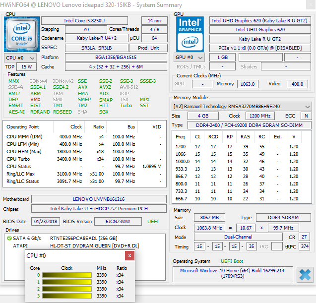Click the Intel Graphics logo image
This screenshot has height=303, width=316.
click(x=190, y=34)
